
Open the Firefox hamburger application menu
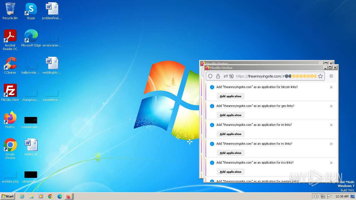click(331, 76)
